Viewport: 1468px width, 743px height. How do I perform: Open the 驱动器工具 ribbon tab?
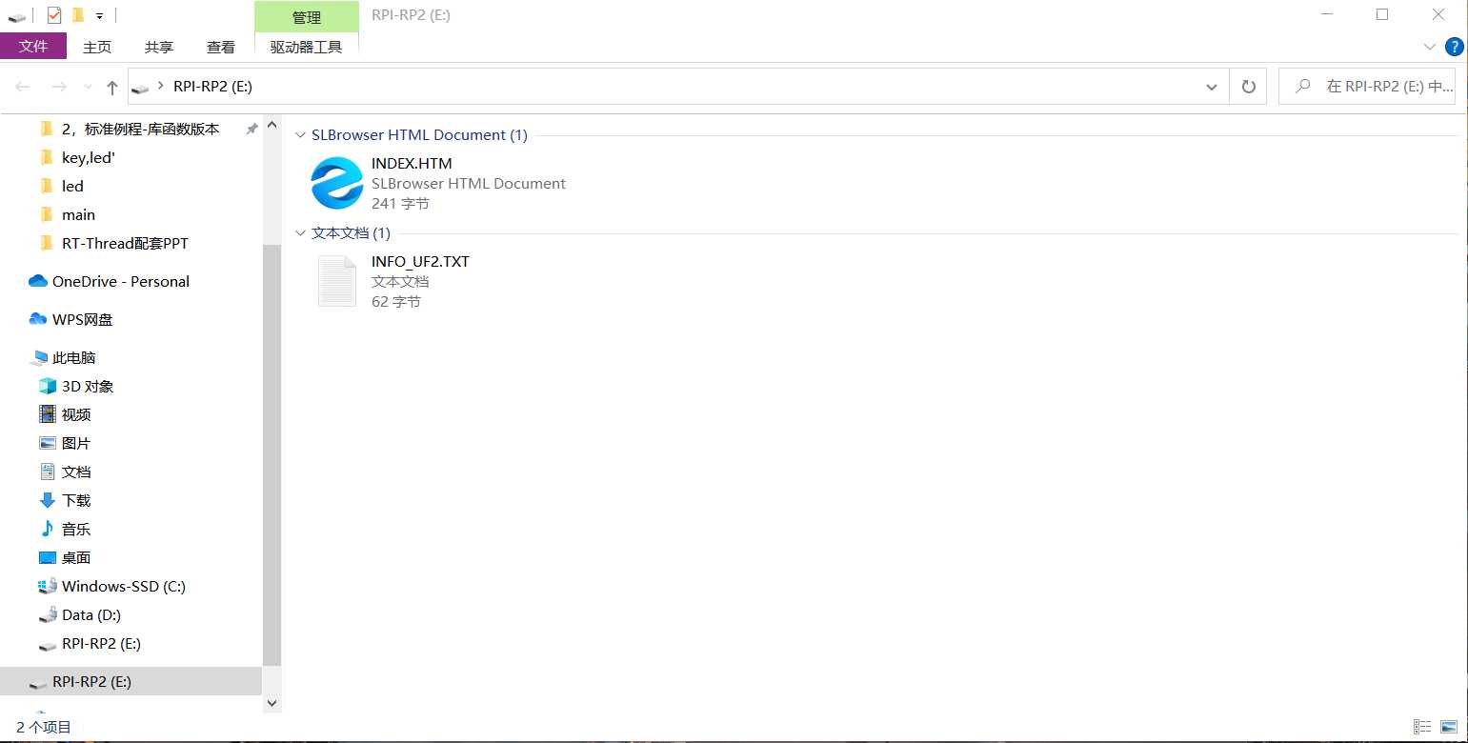click(306, 47)
